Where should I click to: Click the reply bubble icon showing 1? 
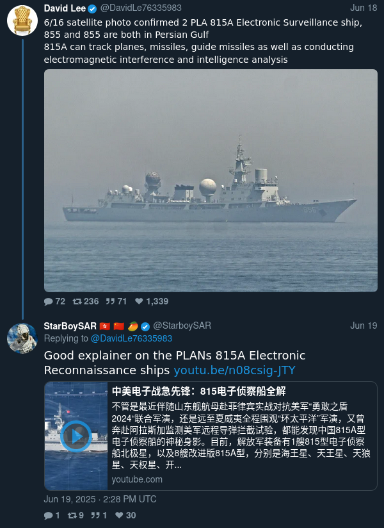pos(49,515)
